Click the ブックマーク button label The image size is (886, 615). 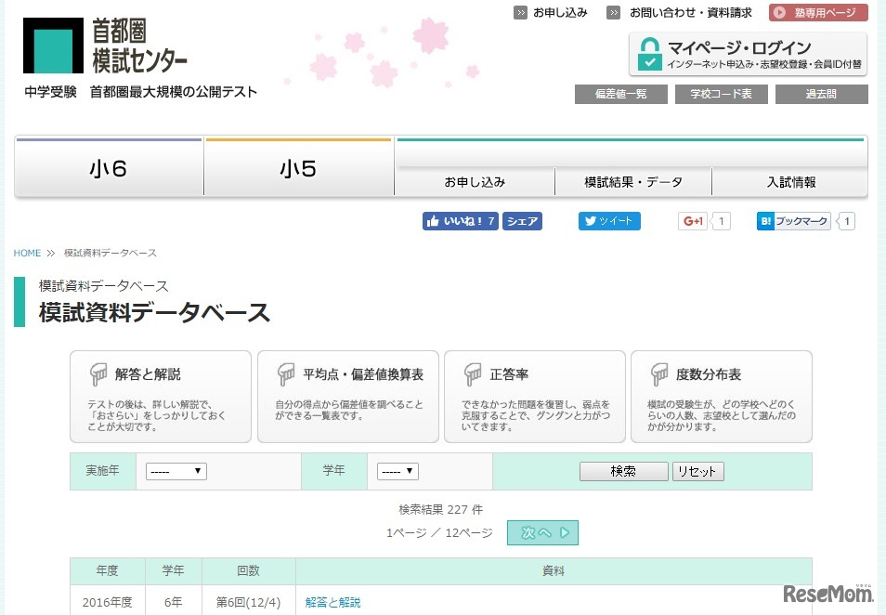(x=801, y=221)
